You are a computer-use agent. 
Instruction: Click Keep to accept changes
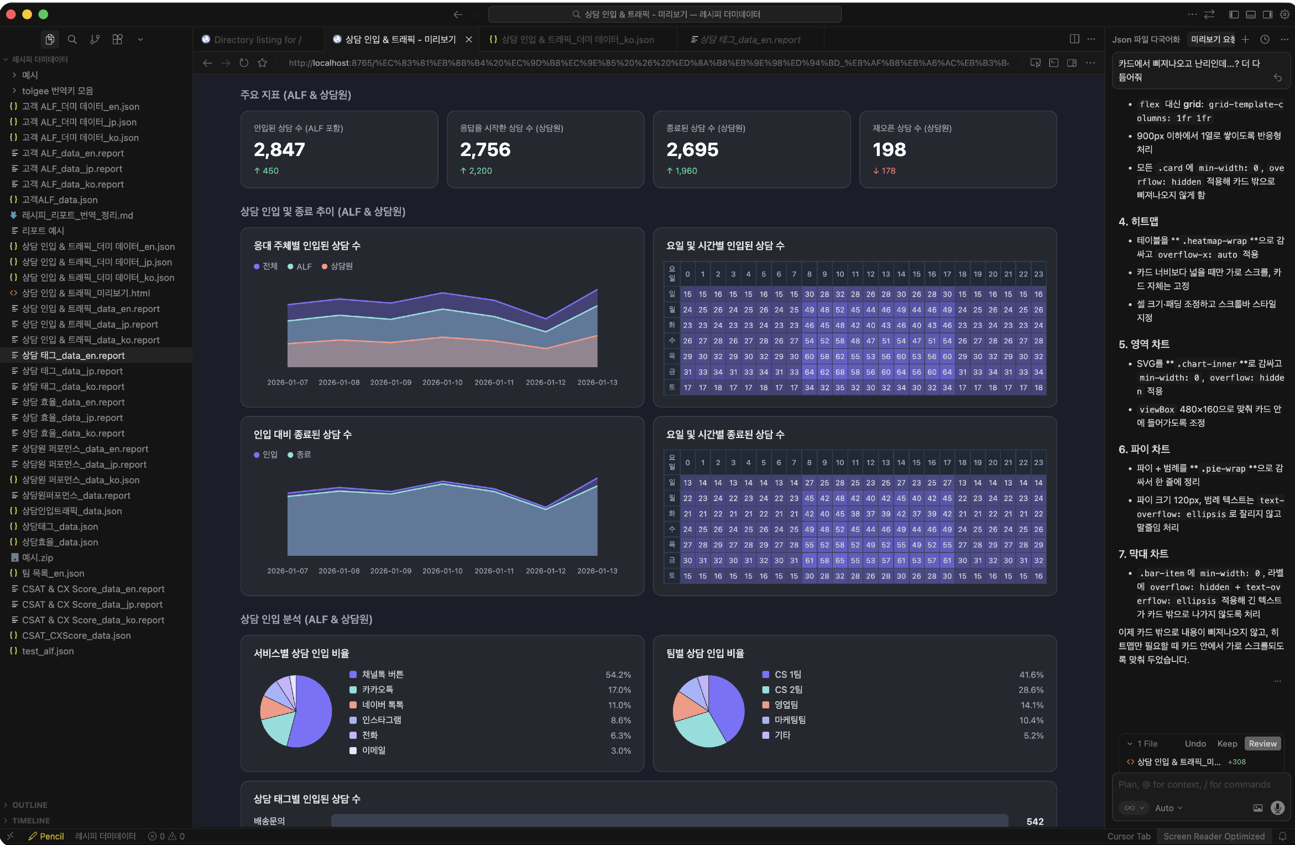(1227, 744)
